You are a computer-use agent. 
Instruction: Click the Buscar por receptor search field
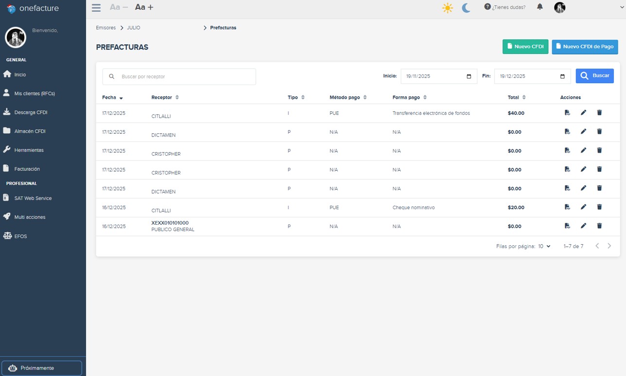pos(179,76)
